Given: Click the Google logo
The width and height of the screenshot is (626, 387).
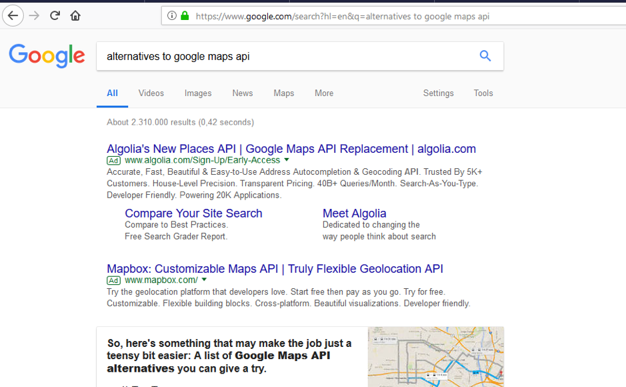Looking at the screenshot, I should [47, 56].
